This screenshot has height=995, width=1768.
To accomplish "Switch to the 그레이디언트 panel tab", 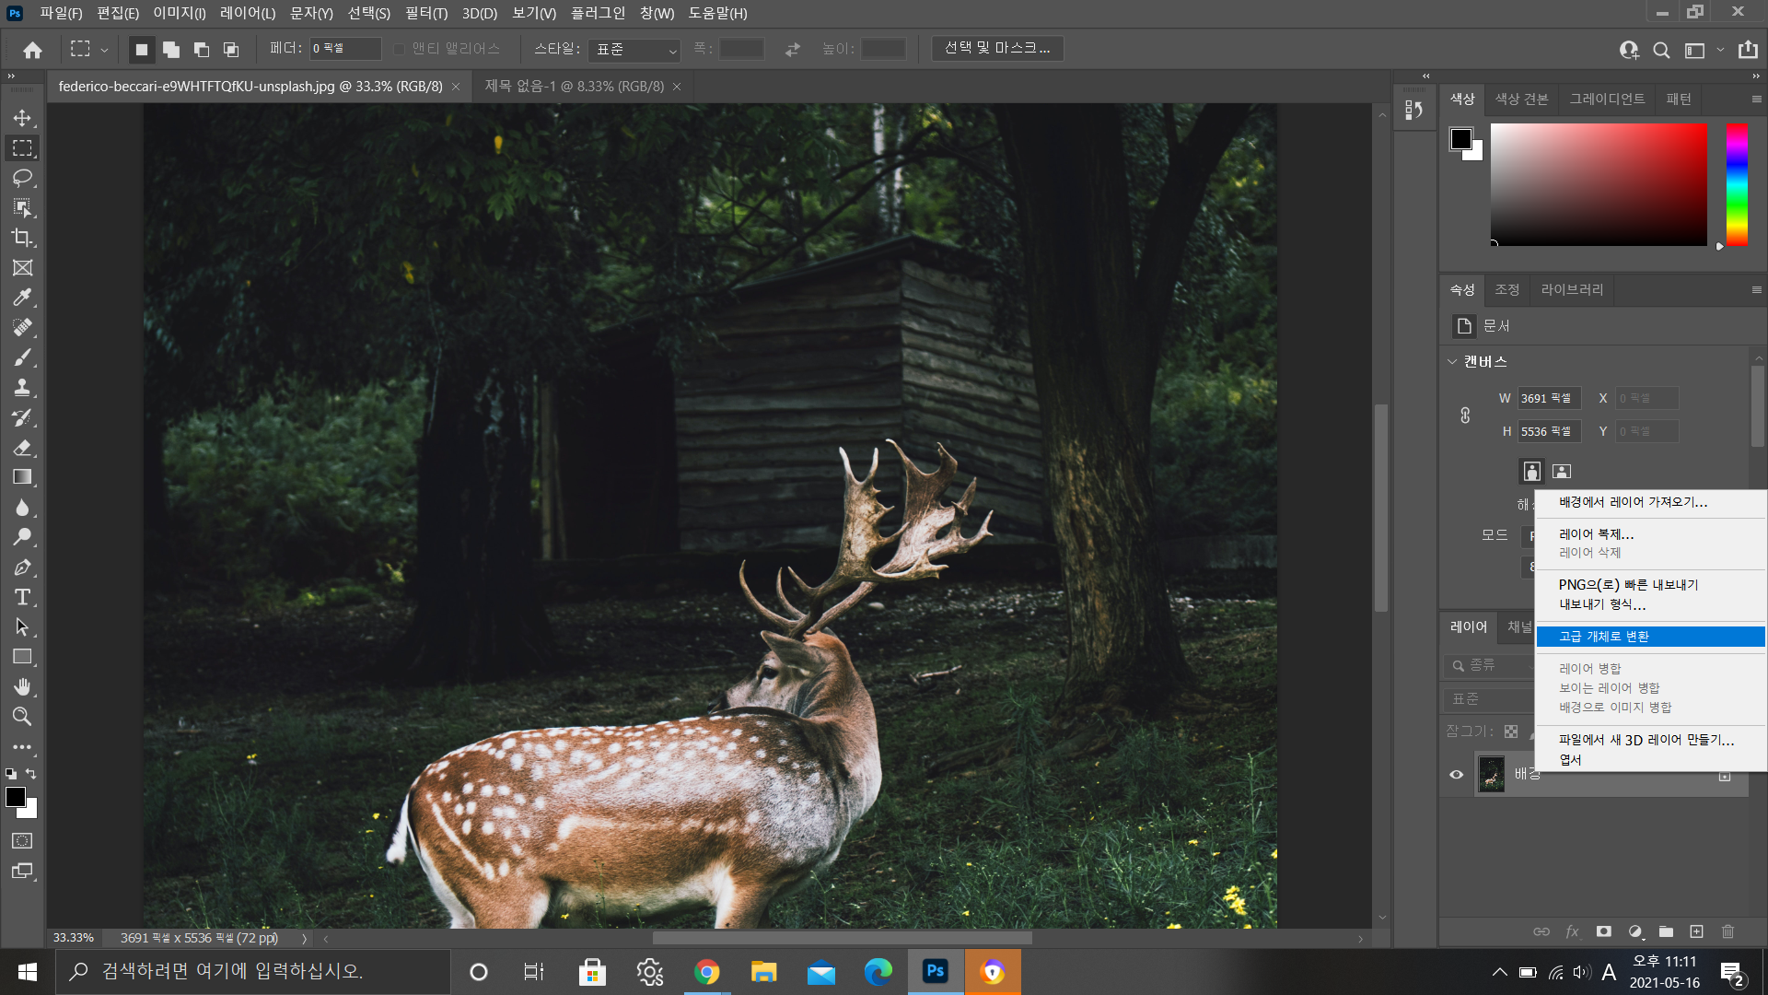I will (x=1607, y=99).
